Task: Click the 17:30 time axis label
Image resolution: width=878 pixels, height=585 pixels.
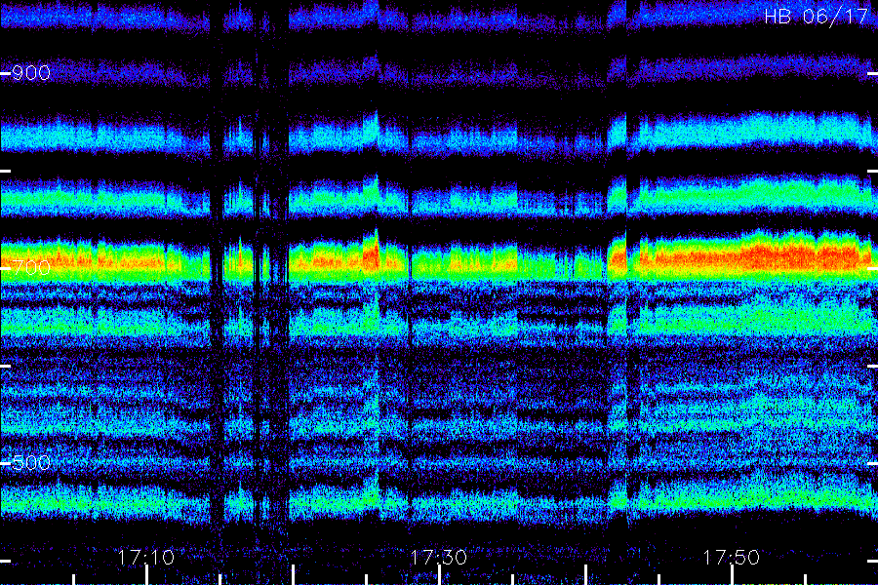Action: click(x=439, y=557)
